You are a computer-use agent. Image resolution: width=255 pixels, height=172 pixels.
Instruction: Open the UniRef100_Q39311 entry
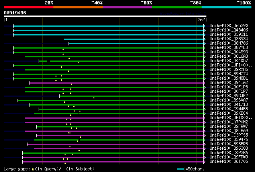[x=229, y=35]
